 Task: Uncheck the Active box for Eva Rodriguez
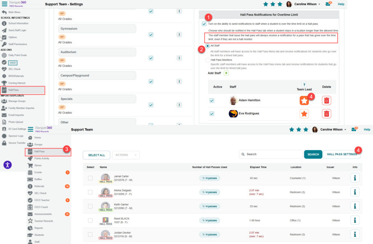(212, 114)
